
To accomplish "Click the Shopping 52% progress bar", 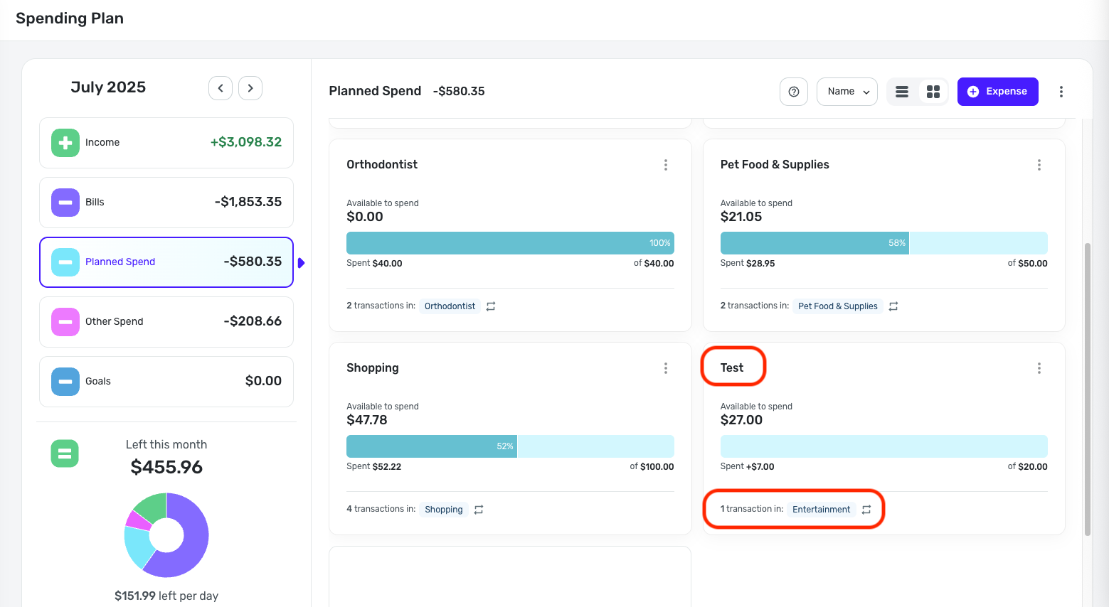I will pos(510,446).
